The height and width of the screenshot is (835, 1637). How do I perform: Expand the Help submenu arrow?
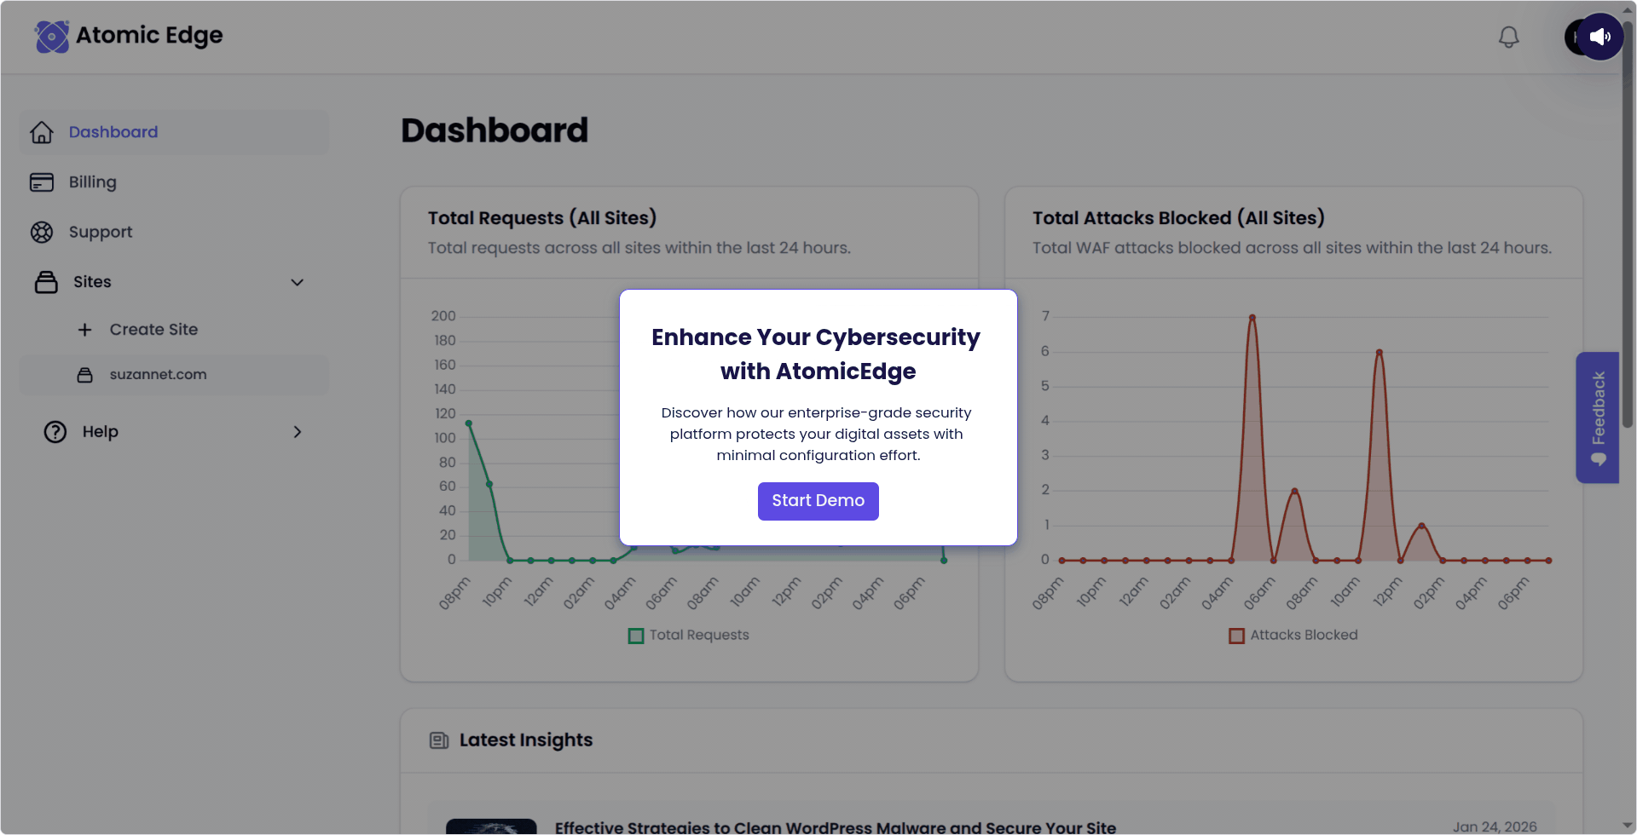click(297, 432)
